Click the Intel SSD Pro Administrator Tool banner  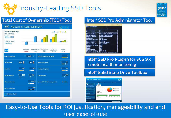coord(120,20)
